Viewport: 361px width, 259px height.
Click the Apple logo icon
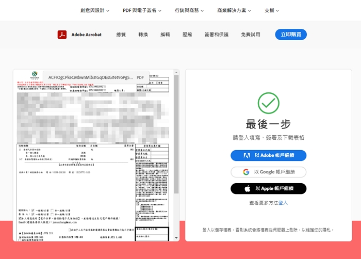coord(248,188)
